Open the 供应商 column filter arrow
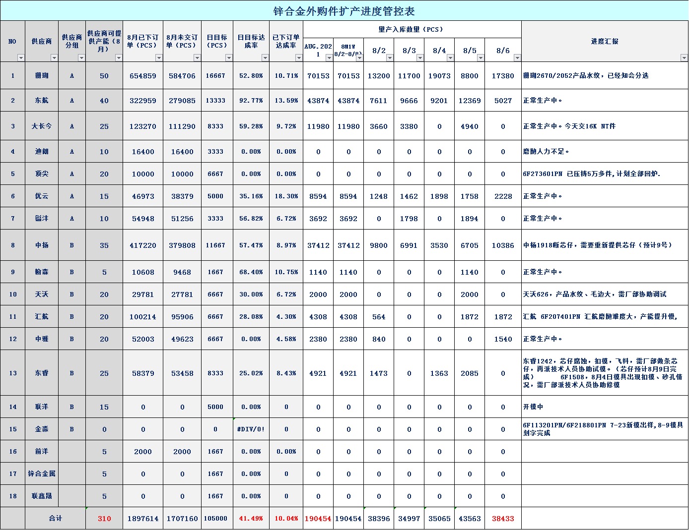Screen dimensions: 689x530 pyautogui.click(x=54, y=58)
